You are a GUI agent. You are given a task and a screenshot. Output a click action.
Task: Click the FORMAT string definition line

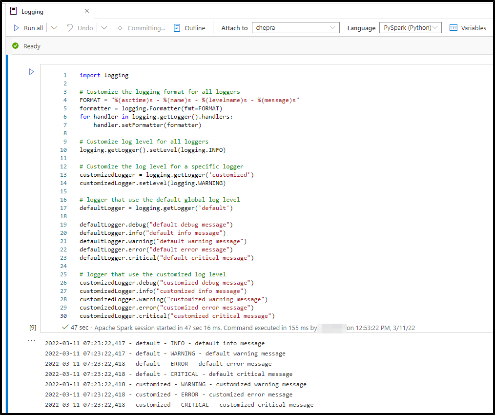[189, 100]
